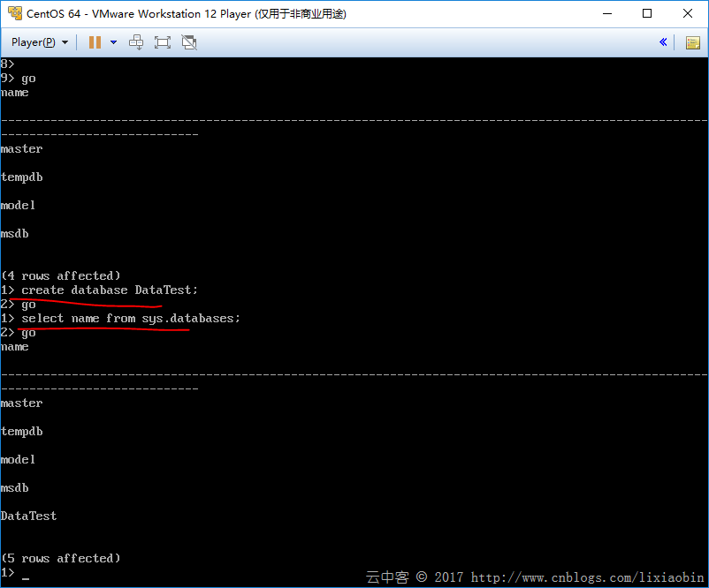Click the 'create database DataTest;' command line
Screen dimensions: 709x588
tap(110, 290)
